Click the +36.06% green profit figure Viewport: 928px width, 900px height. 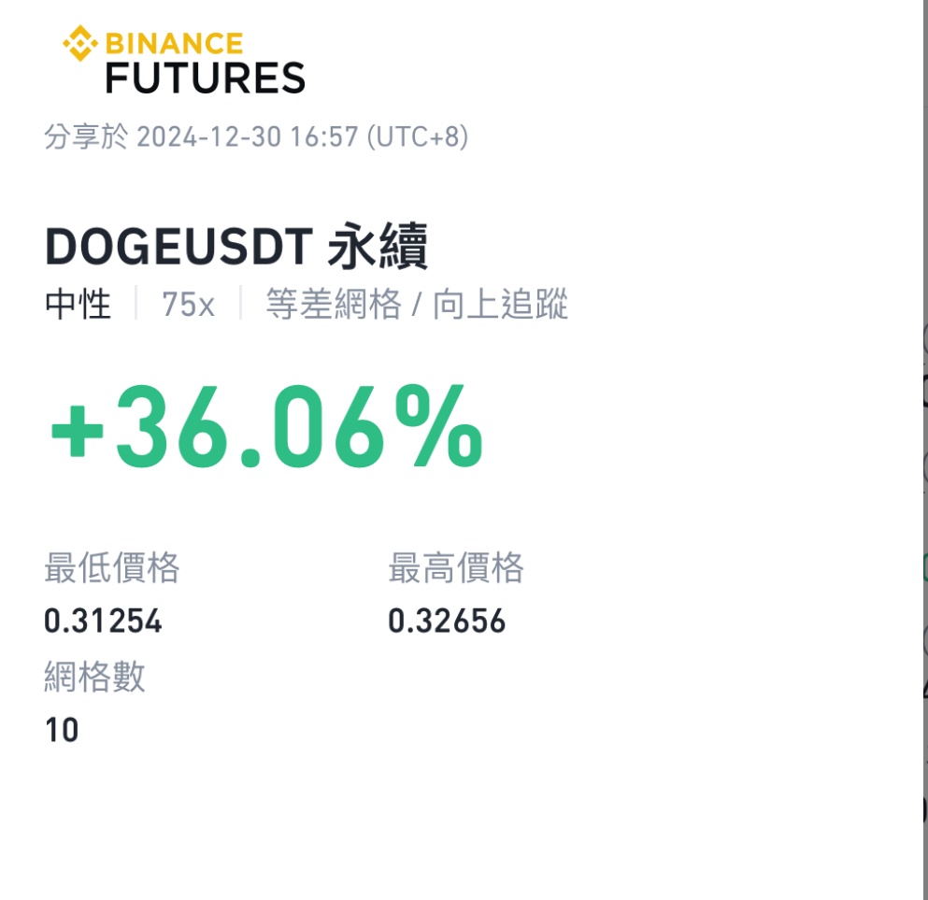(266, 426)
